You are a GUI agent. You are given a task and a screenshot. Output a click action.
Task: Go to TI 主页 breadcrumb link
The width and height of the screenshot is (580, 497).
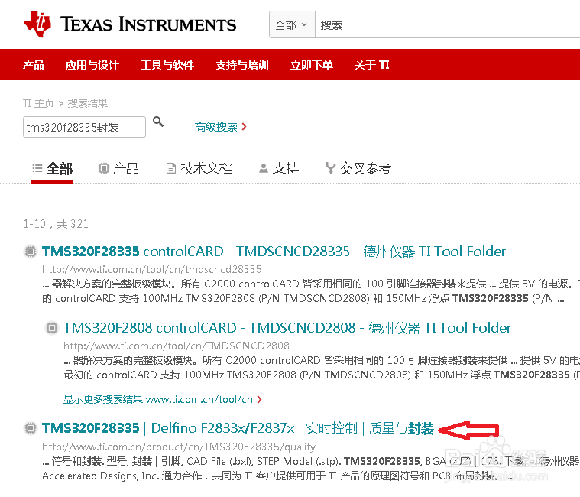click(x=38, y=103)
